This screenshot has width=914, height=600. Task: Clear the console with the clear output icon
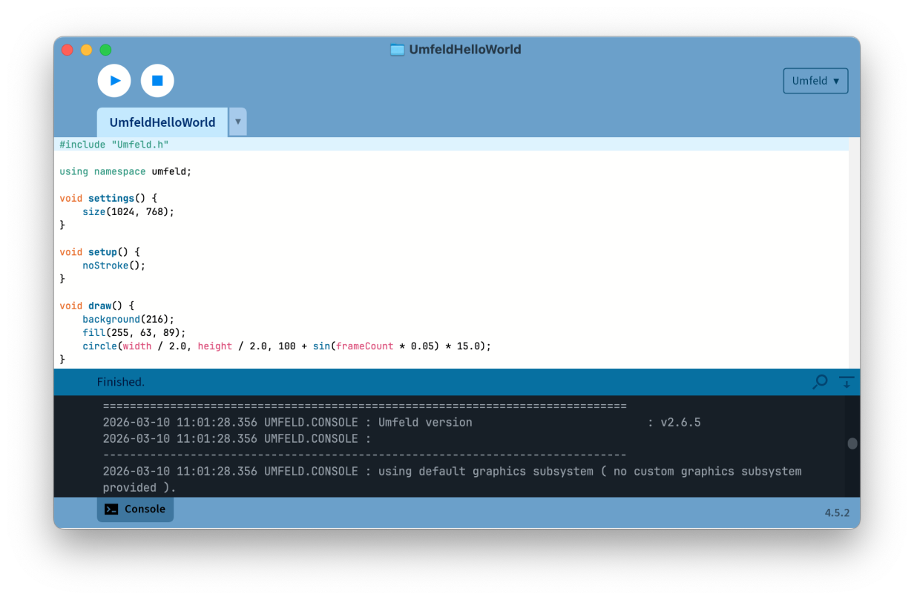(x=846, y=382)
